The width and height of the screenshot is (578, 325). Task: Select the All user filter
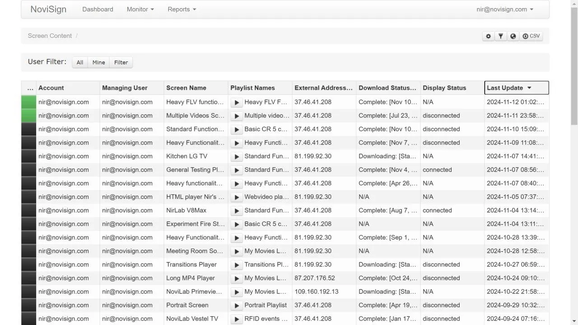(x=79, y=62)
